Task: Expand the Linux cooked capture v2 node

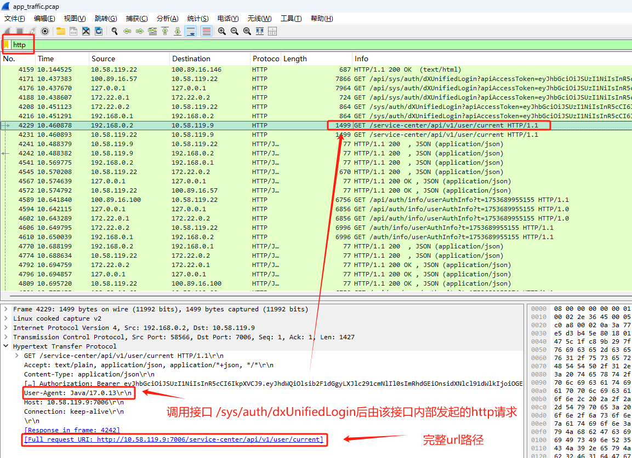Action: pos(5,318)
